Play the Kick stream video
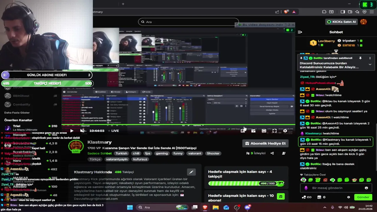The image size is (377, 212). click(x=72, y=131)
